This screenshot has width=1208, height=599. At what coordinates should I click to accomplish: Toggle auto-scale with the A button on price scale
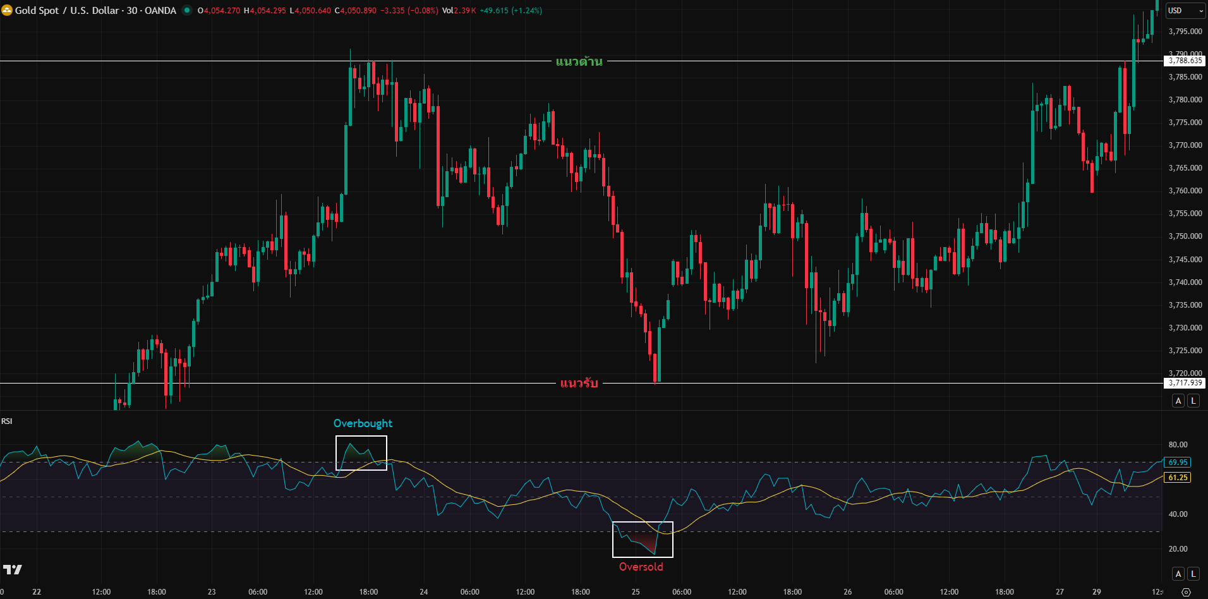(x=1178, y=400)
